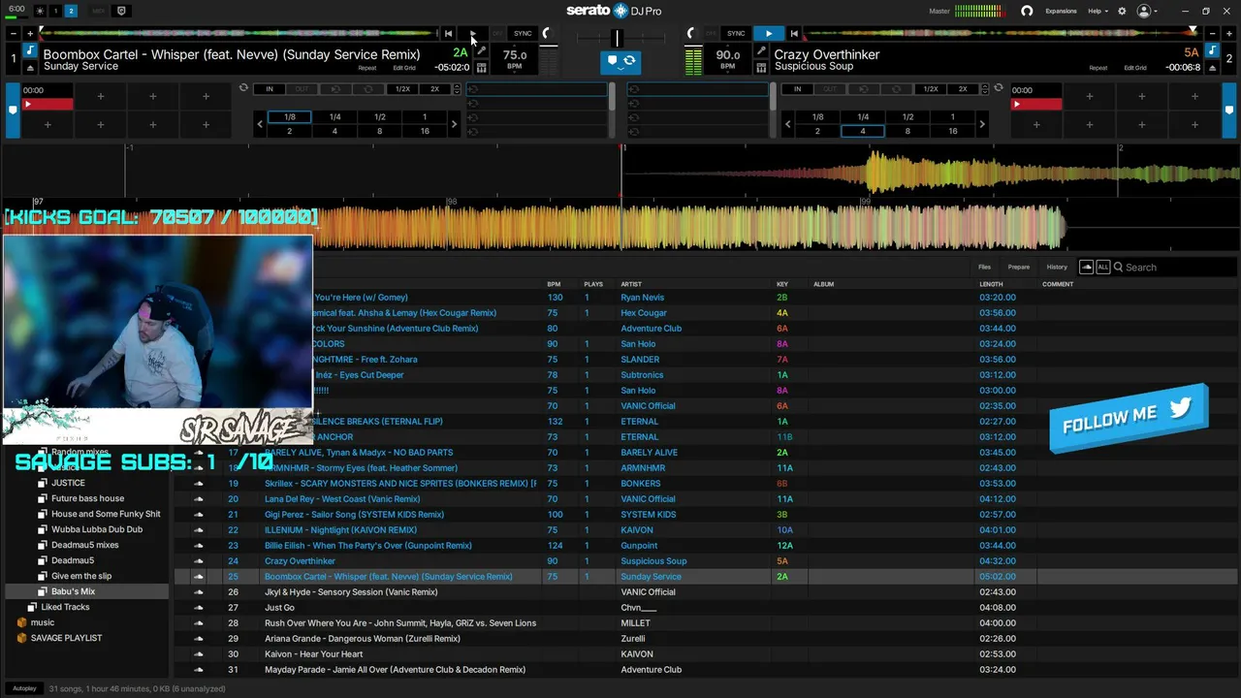Zoom in deck 1 overview with plus

(x=30, y=34)
